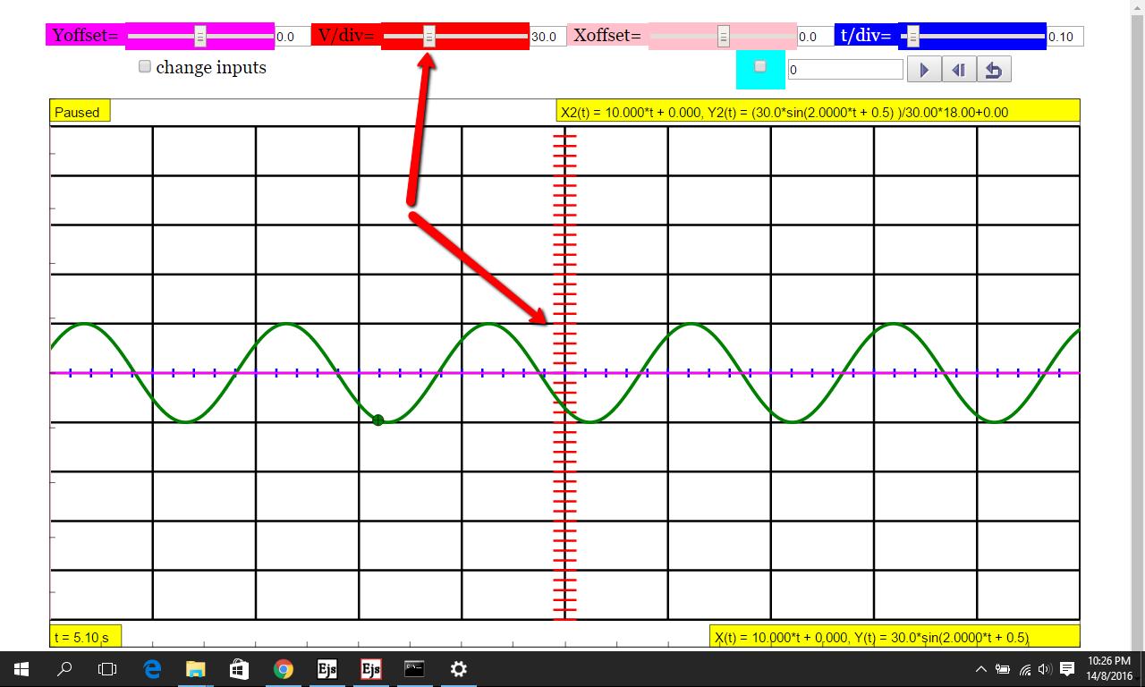
Task: Open the Action Center notifications icon
Action: click(1067, 669)
